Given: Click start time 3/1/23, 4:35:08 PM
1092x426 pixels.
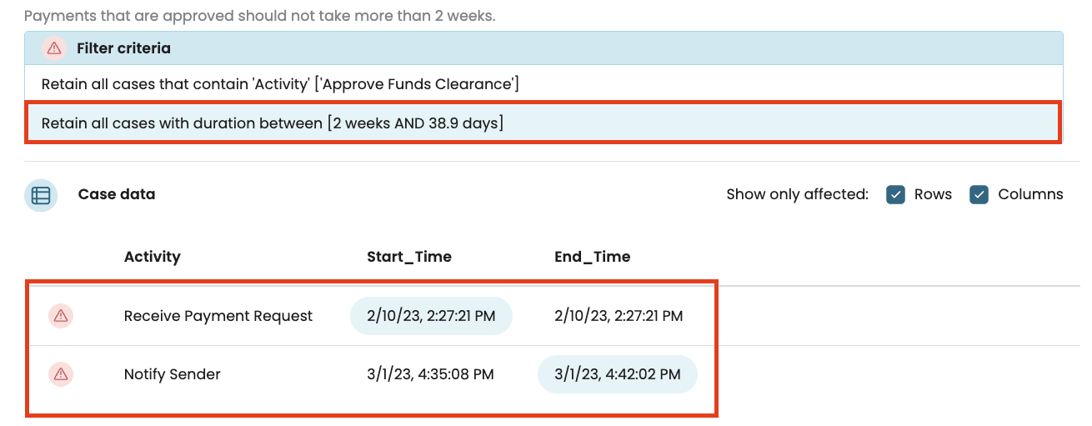Looking at the screenshot, I should tap(430, 374).
